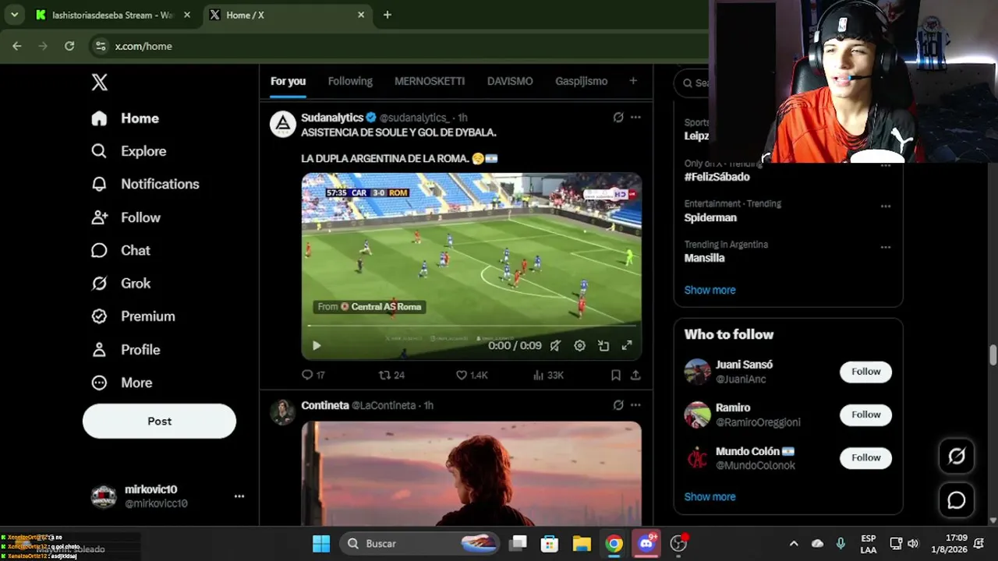Screen dimensions: 998x561
Task: Play the Roma match video
Action: [x=317, y=346]
